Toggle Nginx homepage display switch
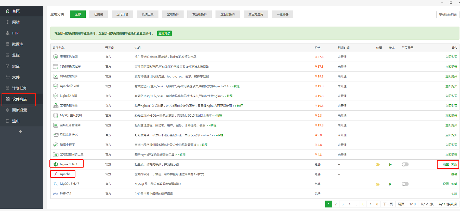 click(x=405, y=164)
